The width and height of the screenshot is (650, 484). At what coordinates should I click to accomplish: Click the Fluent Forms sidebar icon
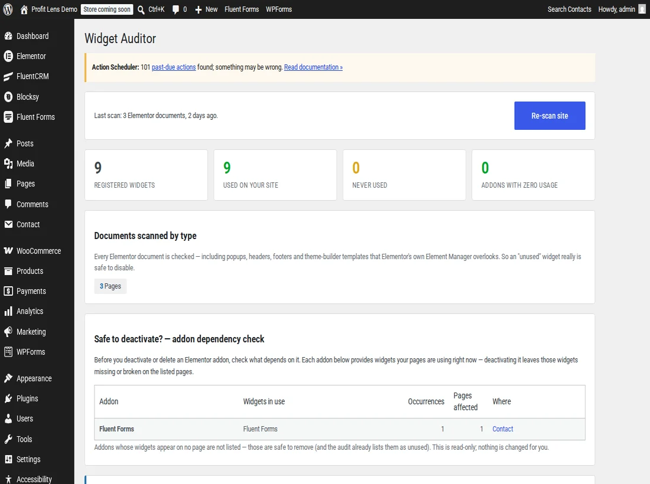(8, 117)
